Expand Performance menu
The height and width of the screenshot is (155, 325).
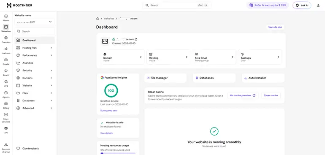35,55
